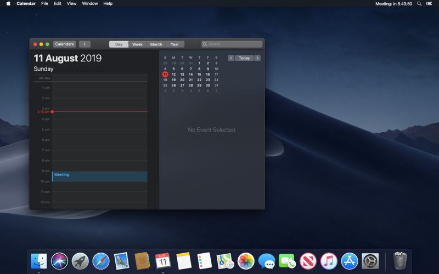Select highlighted day 11 in mini calendar
This screenshot has width=439, height=274.
pyautogui.click(x=165, y=75)
